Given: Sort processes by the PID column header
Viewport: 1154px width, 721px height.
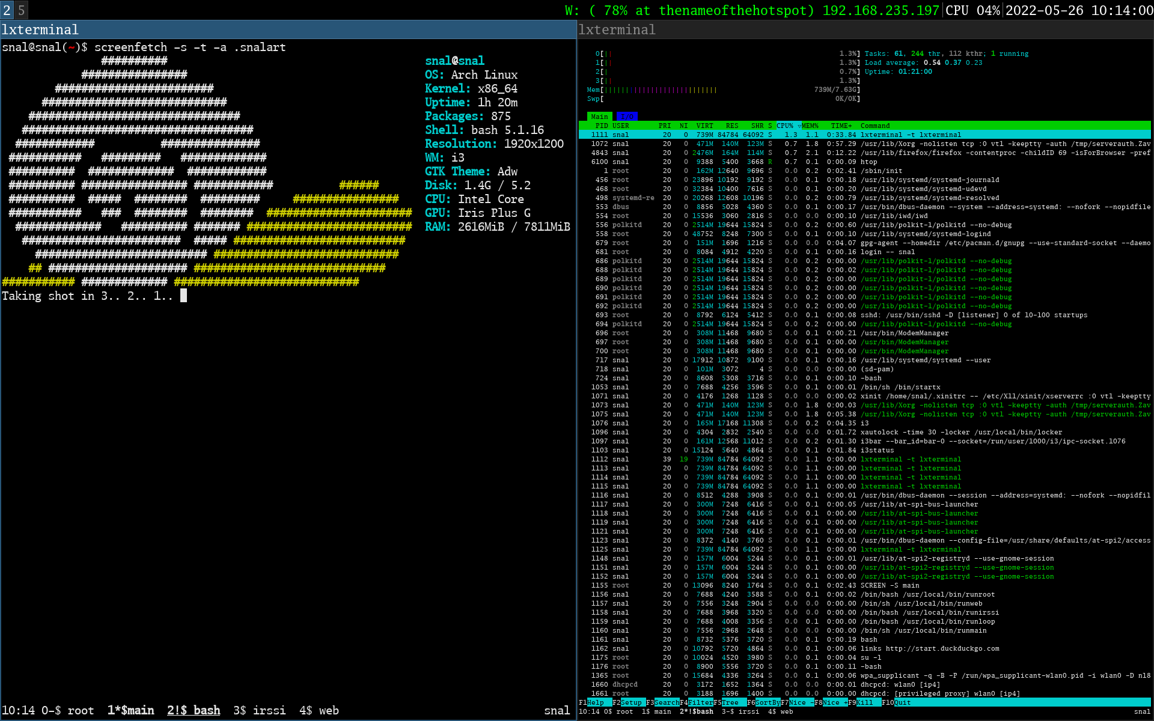Looking at the screenshot, I should coord(600,126).
